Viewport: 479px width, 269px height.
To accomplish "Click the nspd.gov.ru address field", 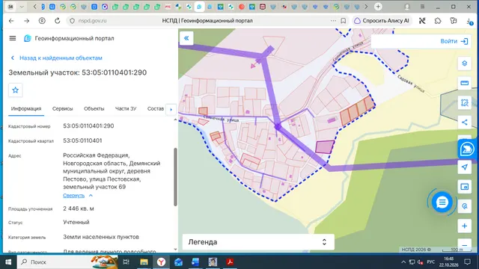I will click(x=92, y=21).
